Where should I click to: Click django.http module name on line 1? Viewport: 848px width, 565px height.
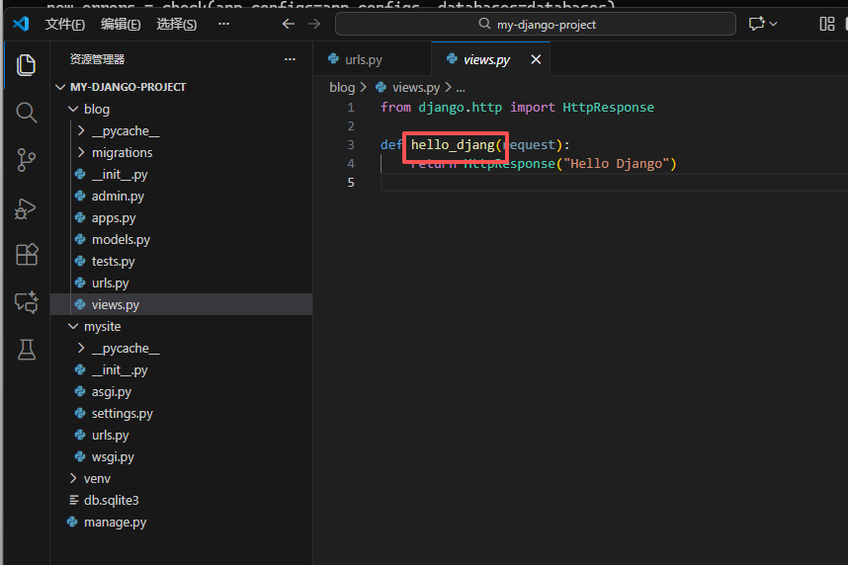point(460,107)
